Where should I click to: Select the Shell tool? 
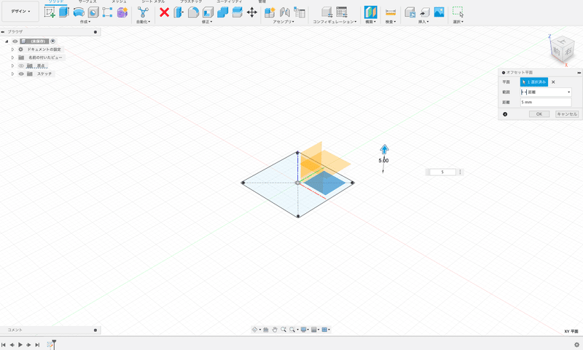coord(208,12)
